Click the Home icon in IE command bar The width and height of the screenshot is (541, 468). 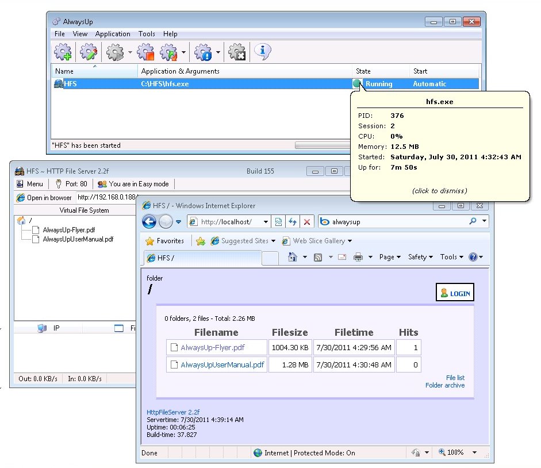293,257
